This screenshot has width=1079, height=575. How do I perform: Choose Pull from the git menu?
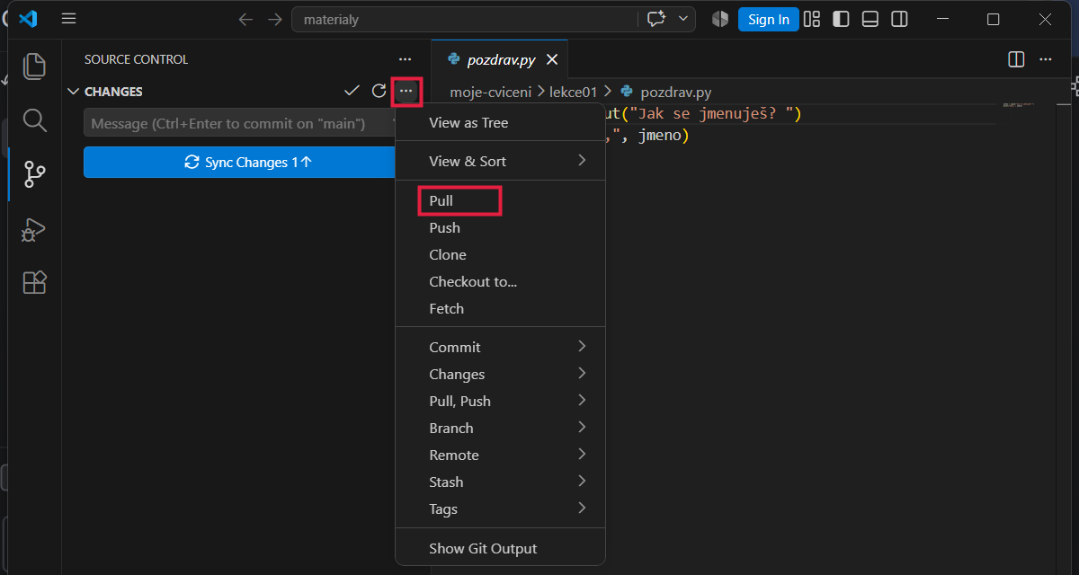(500, 200)
